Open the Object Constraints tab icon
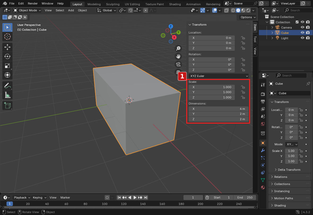This screenshot has height=215, width=313. click(x=263, y=173)
